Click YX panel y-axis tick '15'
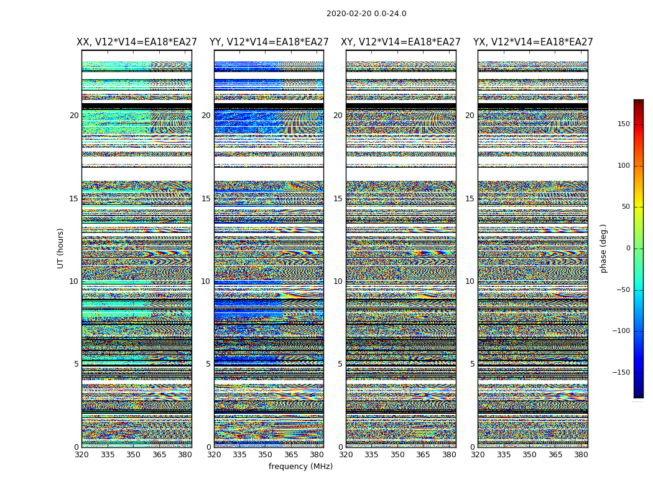Image resolution: width=653 pixels, height=497 pixels. tap(470, 199)
